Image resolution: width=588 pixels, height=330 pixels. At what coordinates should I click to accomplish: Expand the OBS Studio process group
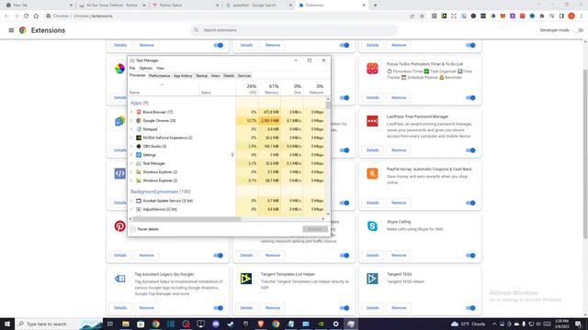tap(131, 147)
